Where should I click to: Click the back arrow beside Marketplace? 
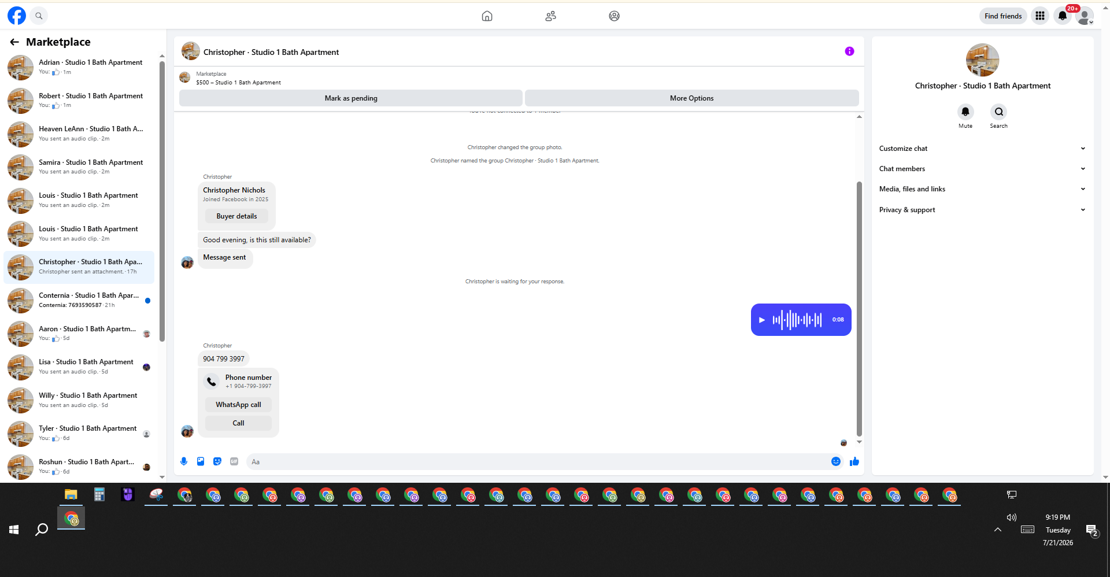14,42
